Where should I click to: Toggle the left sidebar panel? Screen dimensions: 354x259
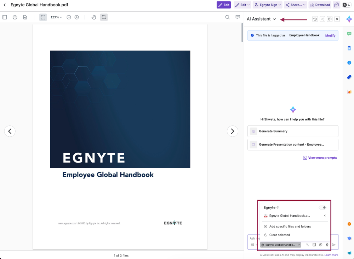tap(5, 17)
